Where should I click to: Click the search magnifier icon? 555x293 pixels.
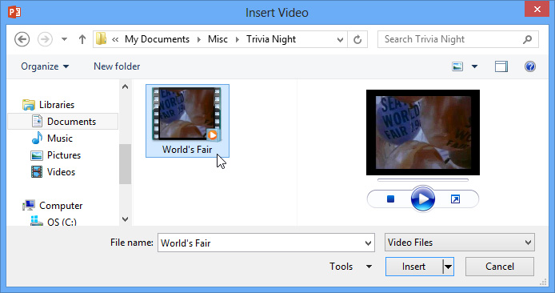(x=528, y=39)
